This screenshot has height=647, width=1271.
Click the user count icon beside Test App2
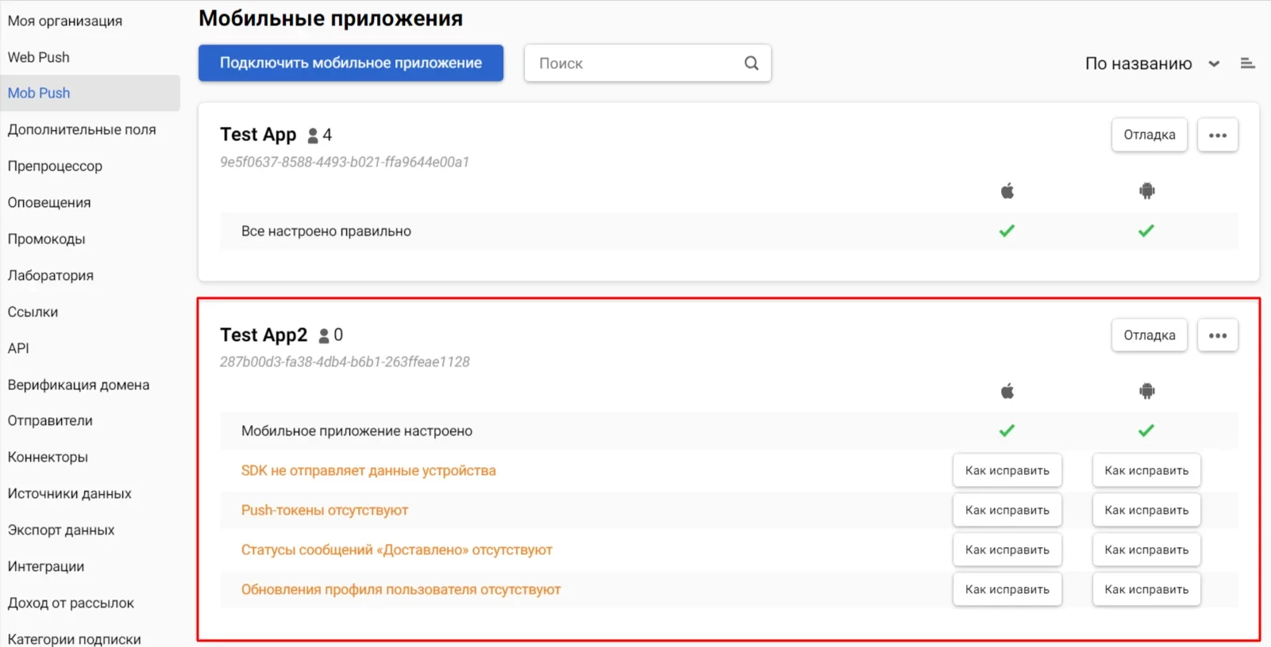[x=324, y=336]
